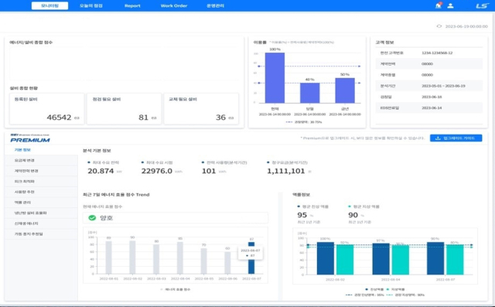Open the user profile icon

[450, 5]
